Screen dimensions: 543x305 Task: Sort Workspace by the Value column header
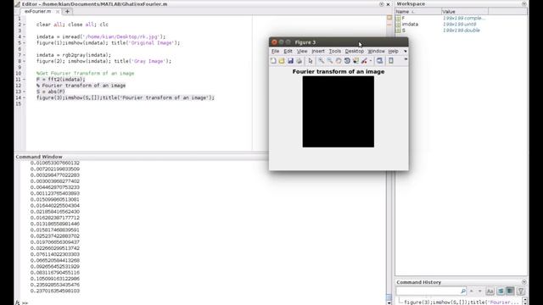465,11
